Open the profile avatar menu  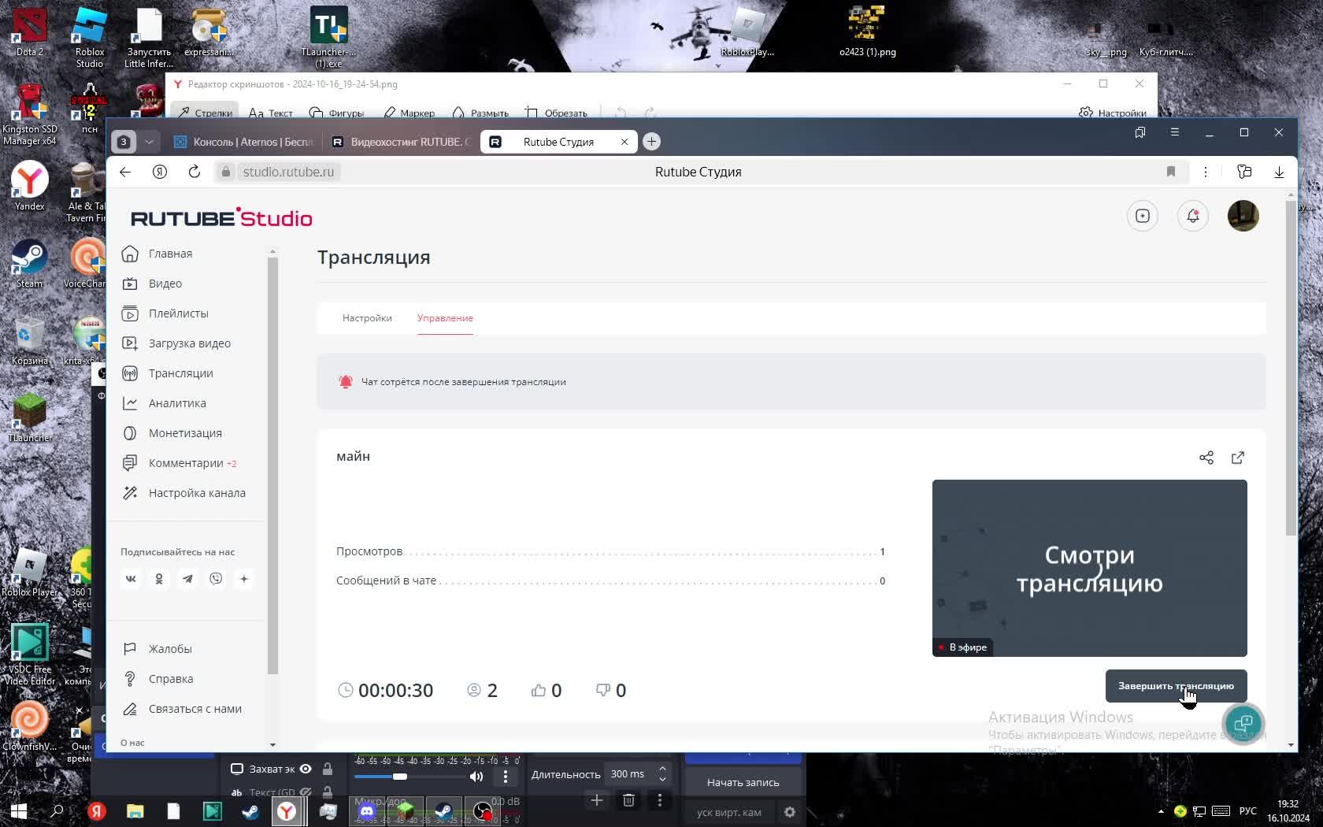[1243, 216]
